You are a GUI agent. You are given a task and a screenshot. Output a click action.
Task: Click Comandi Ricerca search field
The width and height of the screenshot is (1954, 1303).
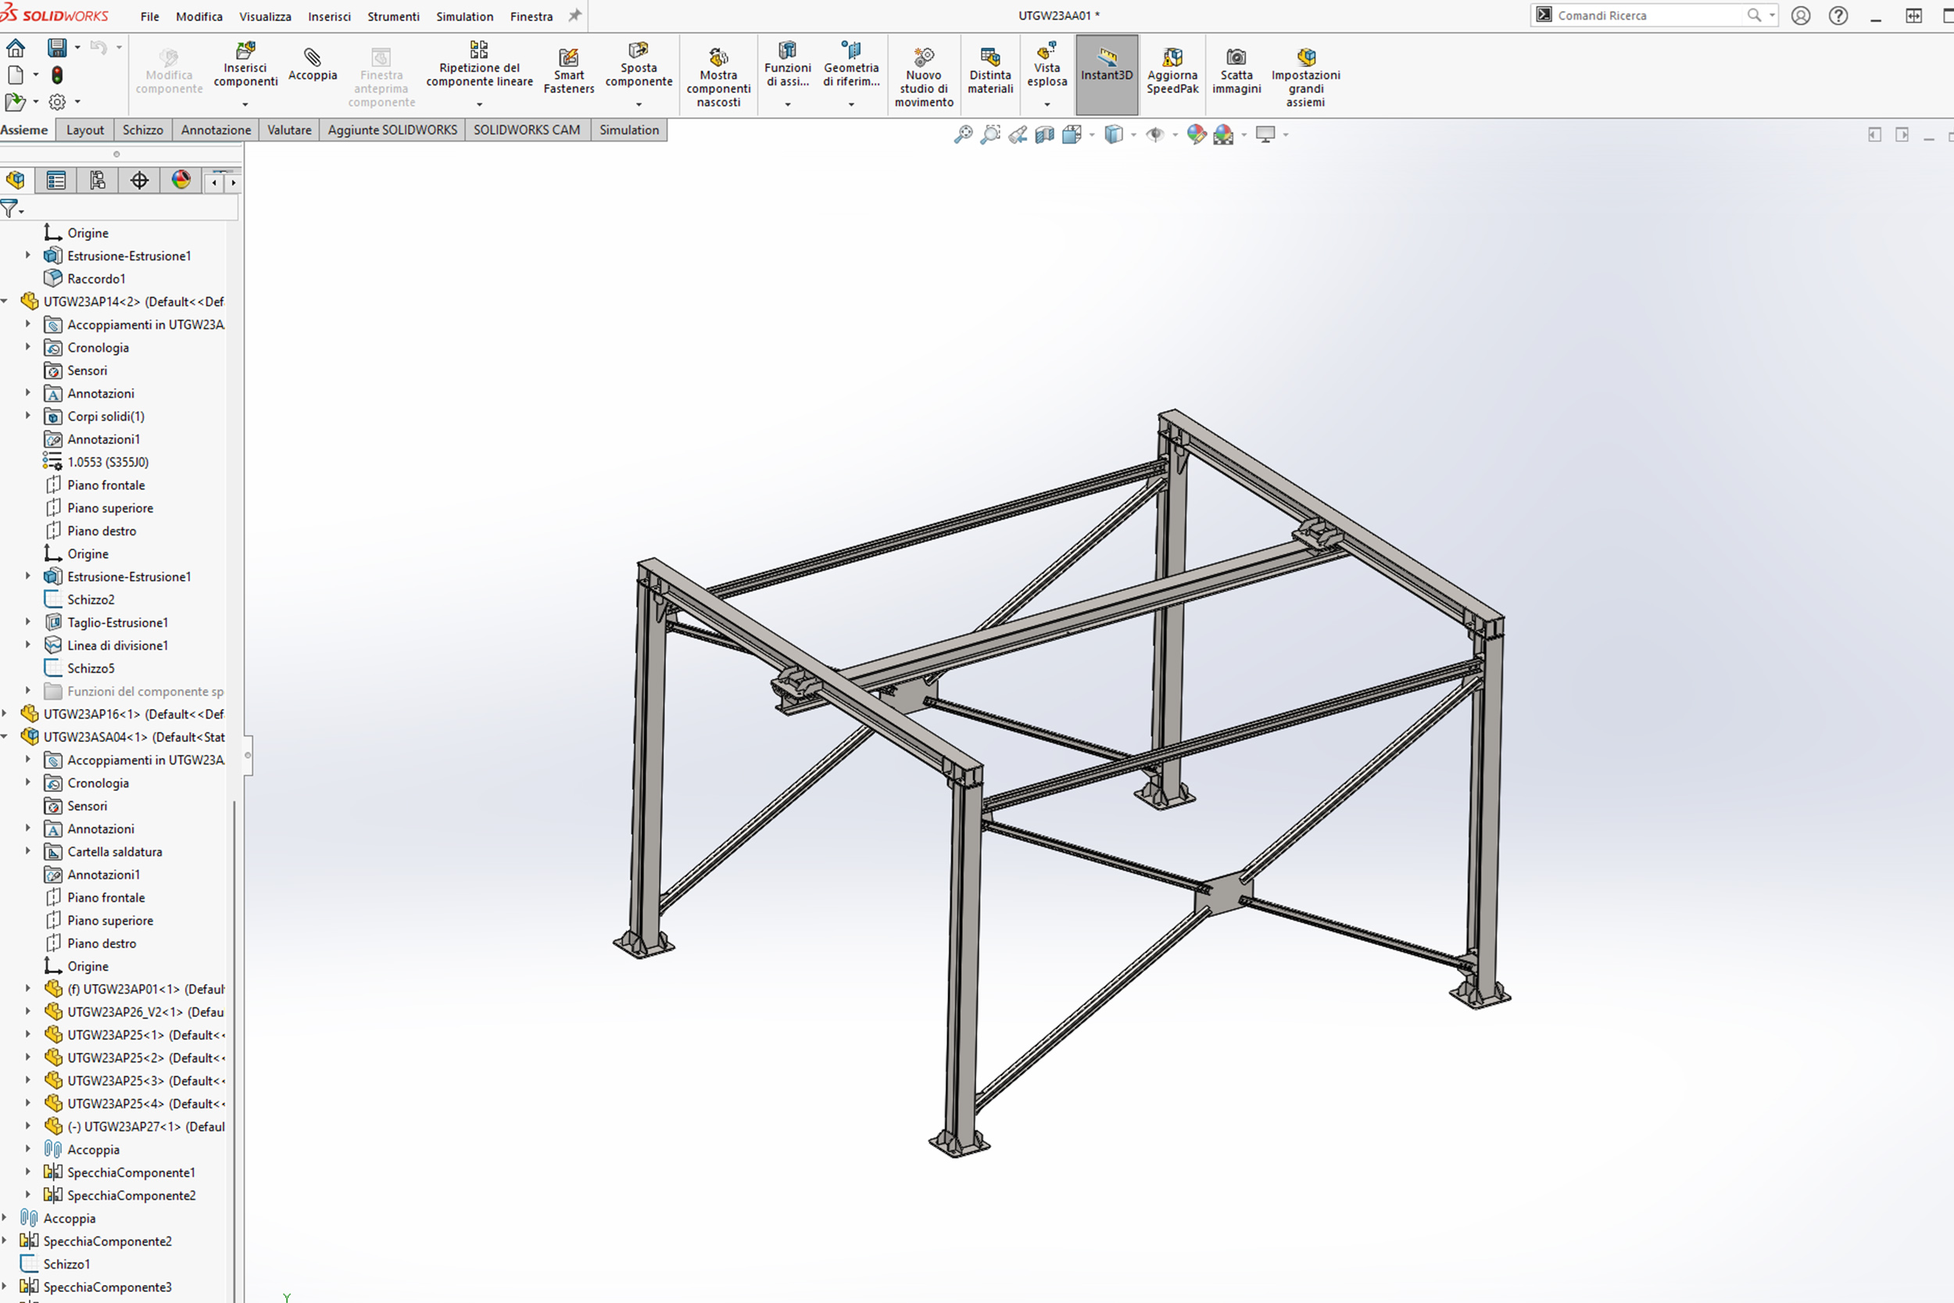point(1649,15)
